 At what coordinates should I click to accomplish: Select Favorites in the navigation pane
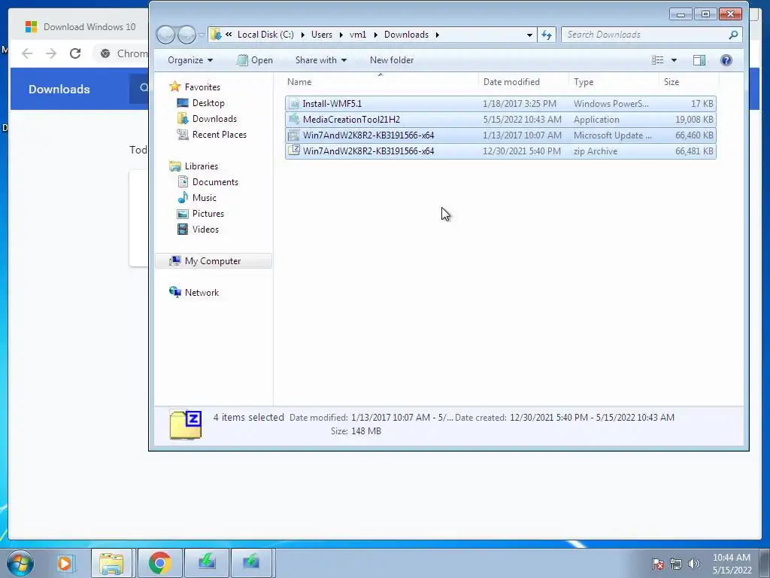[202, 87]
